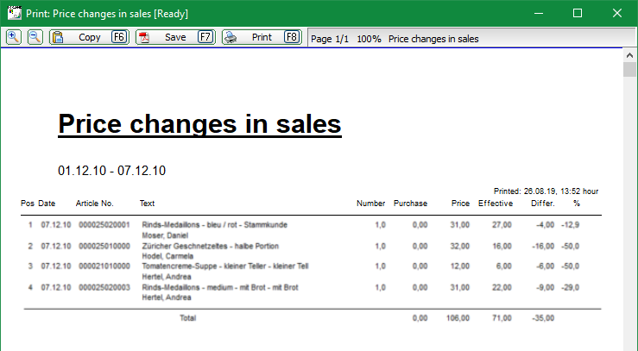Maximize the print preview window
The image size is (638, 351).
click(x=578, y=13)
